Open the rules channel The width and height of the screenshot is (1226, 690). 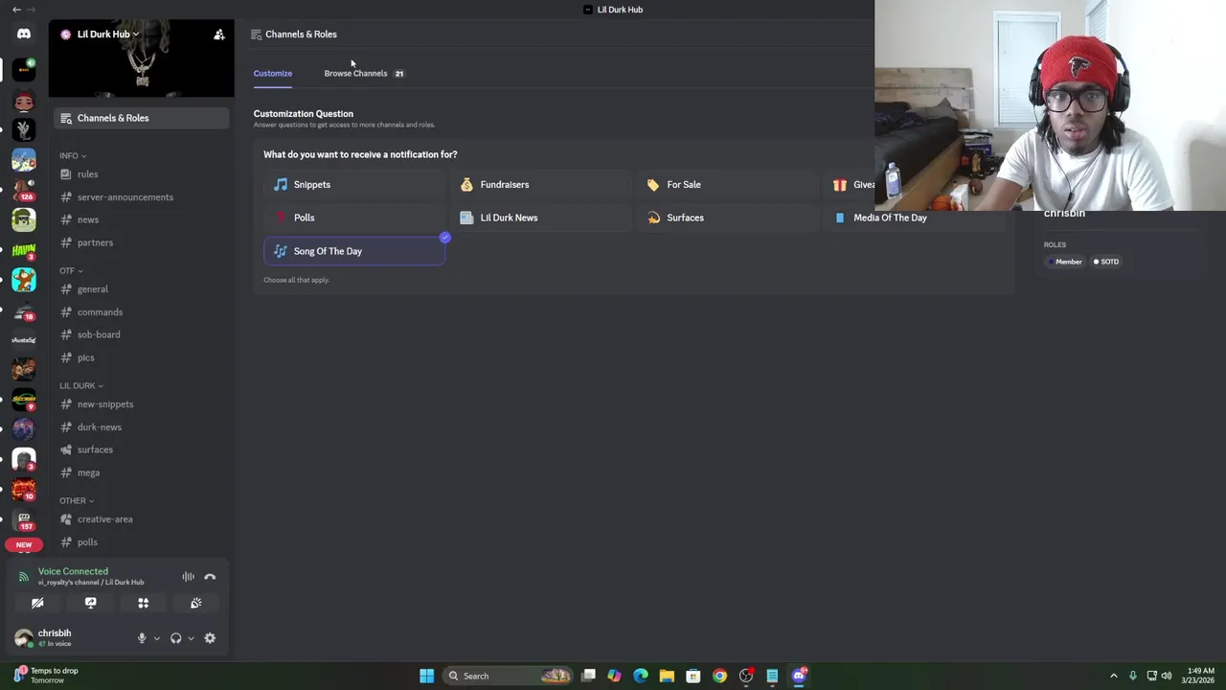point(142,174)
